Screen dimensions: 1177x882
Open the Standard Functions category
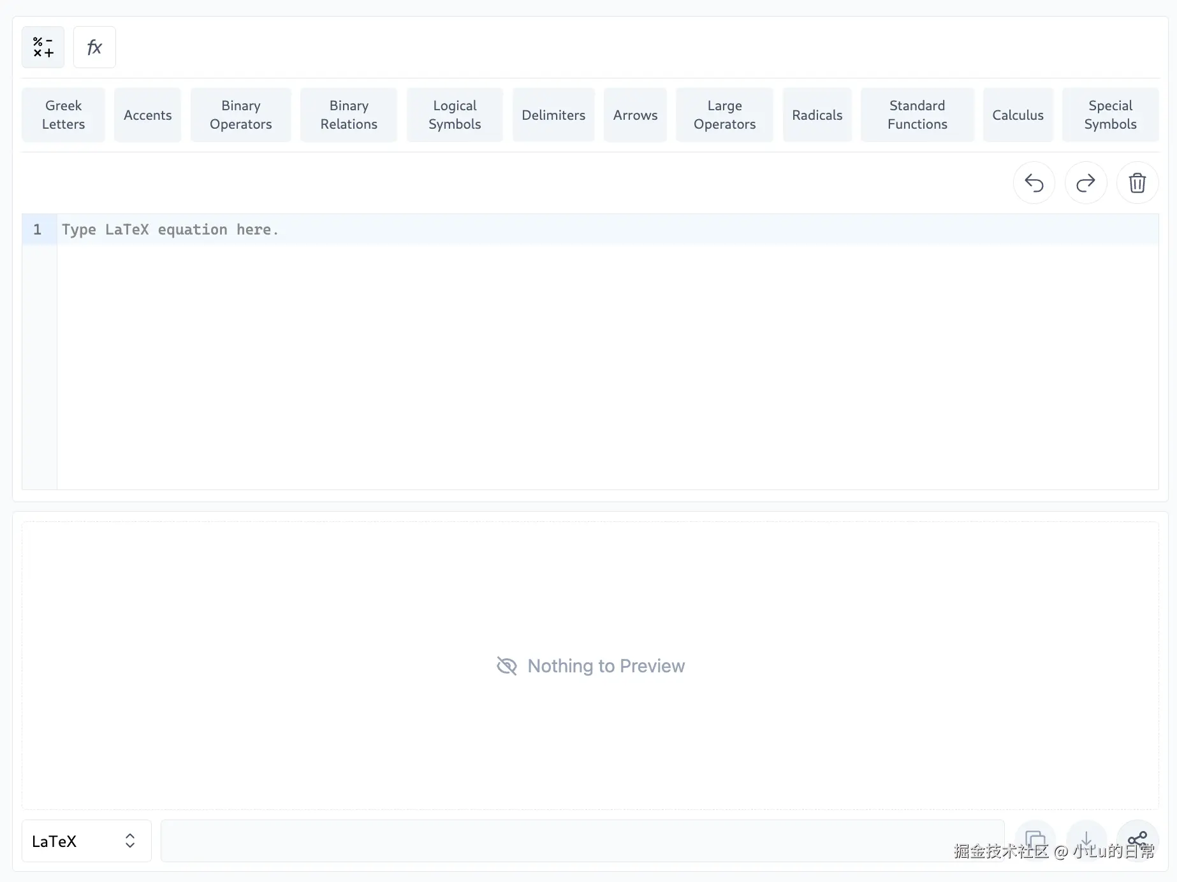click(917, 115)
